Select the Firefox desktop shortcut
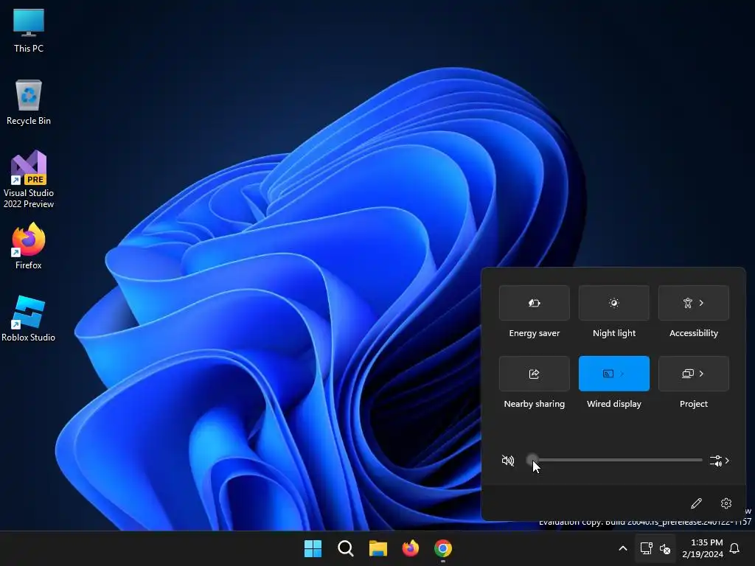This screenshot has height=566, width=755. click(x=29, y=246)
